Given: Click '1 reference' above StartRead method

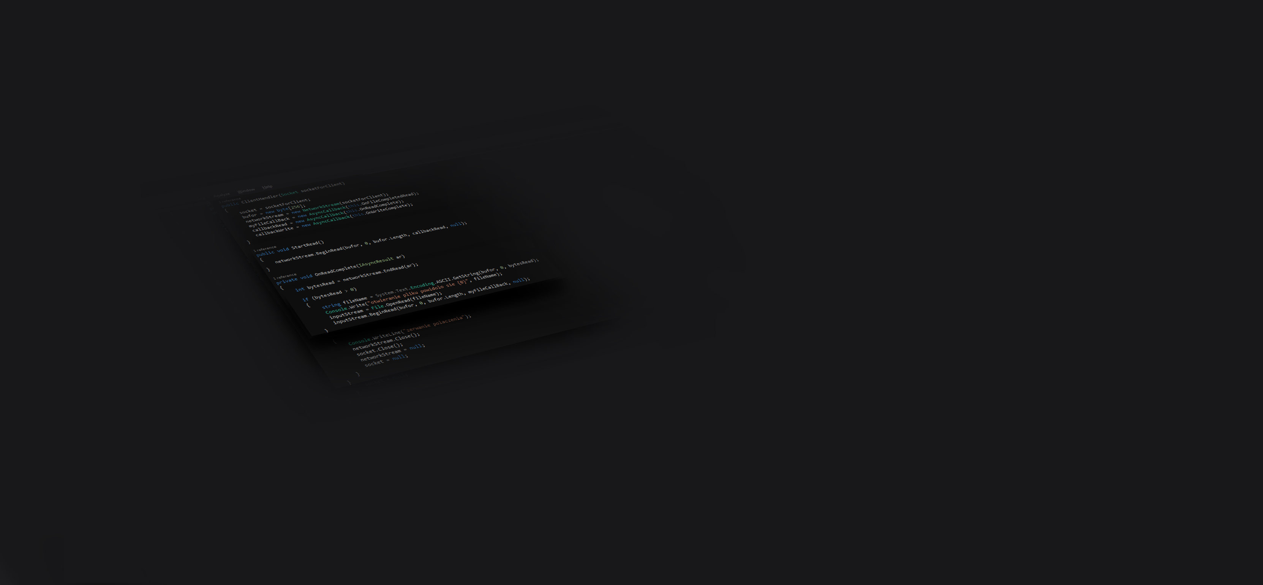Looking at the screenshot, I should click(x=265, y=248).
